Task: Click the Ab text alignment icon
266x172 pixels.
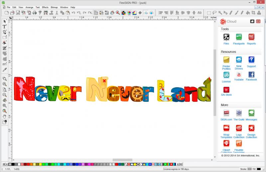Action: click(x=199, y=13)
